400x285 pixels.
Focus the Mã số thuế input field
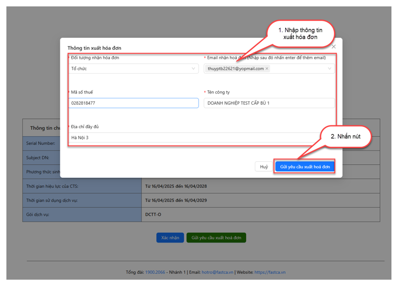[134, 103]
